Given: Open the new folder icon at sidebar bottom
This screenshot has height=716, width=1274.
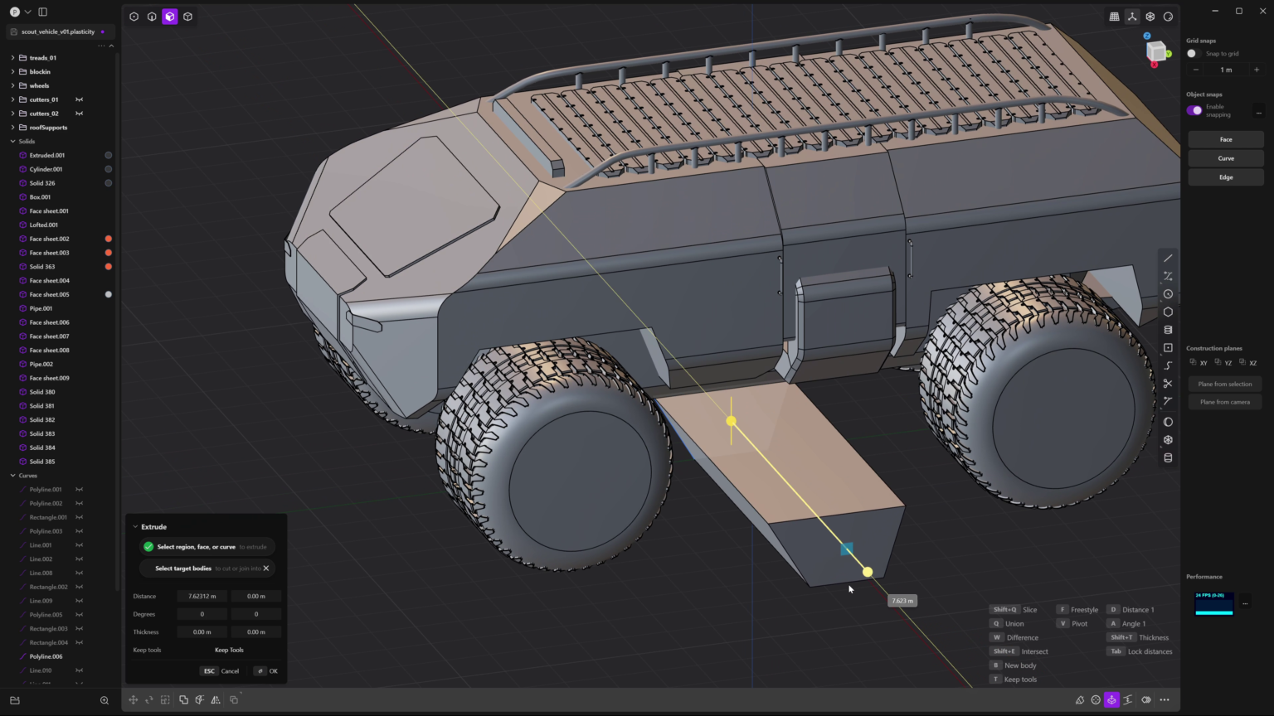Looking at the screenshot, I should tap(14, 700).
